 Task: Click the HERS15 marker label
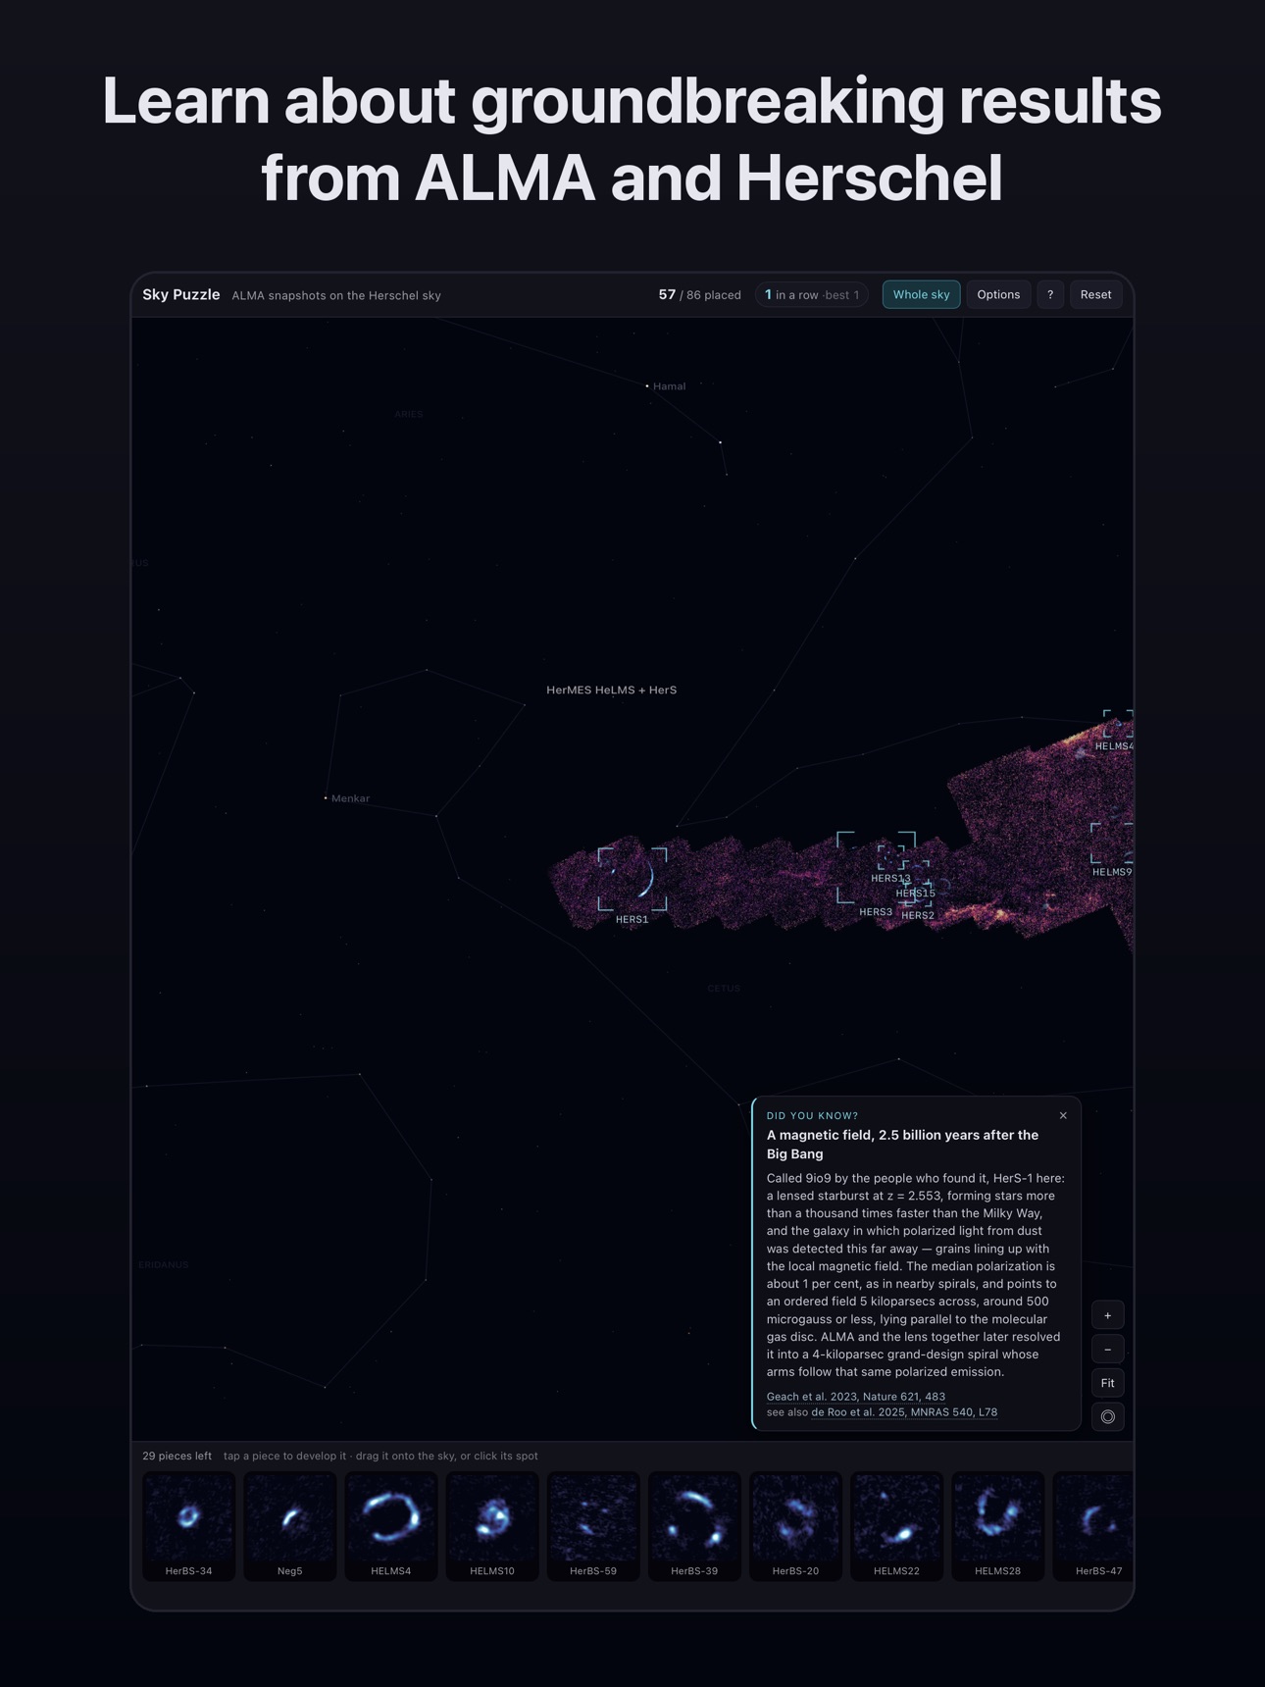[x=915, y=894]
